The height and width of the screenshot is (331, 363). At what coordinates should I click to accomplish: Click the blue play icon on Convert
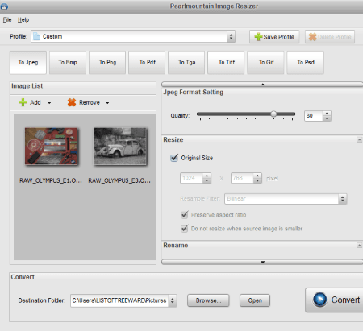point(319,300)
